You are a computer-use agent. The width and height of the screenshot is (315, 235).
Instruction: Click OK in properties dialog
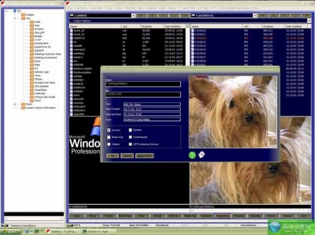point(113,156)
